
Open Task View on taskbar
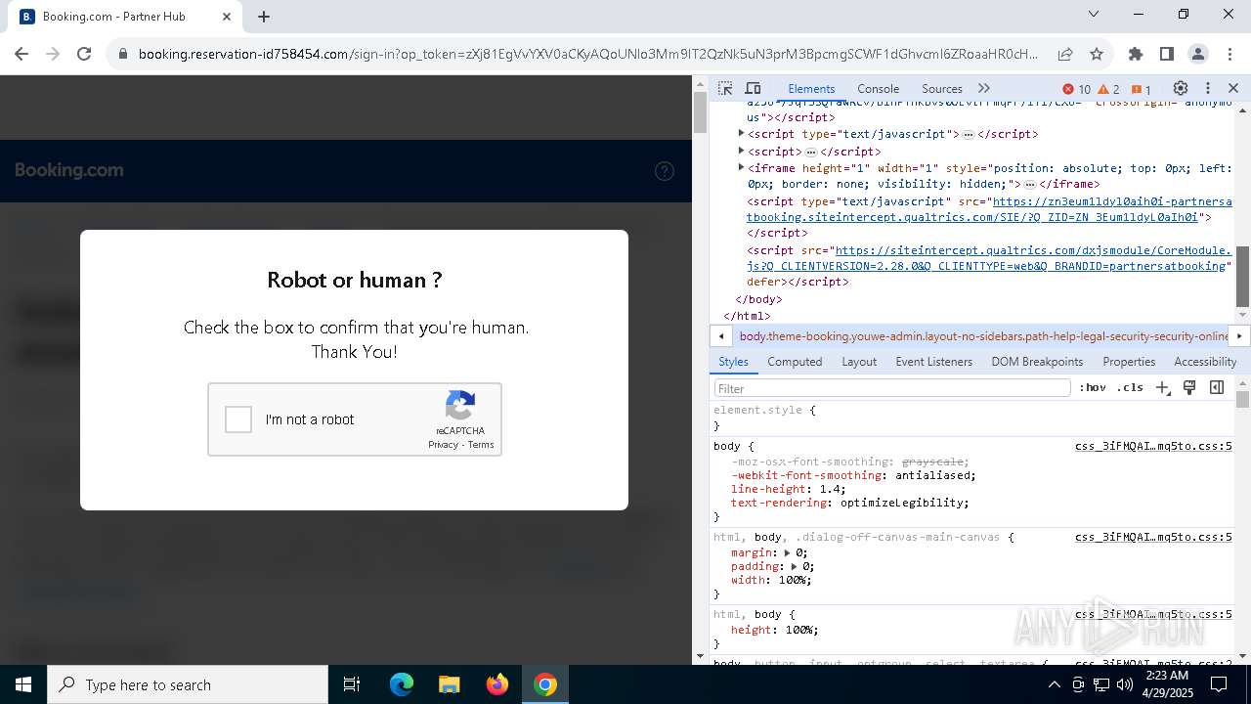coord(352,684)
